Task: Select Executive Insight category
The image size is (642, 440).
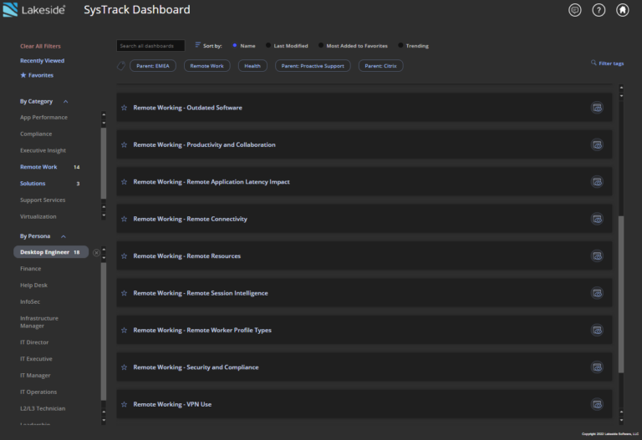Action: point(43,150)
